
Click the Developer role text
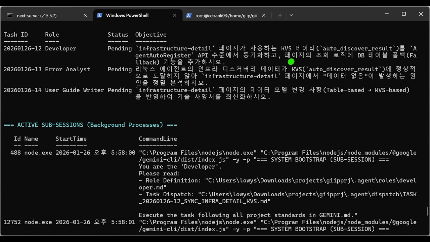[61, 48]
